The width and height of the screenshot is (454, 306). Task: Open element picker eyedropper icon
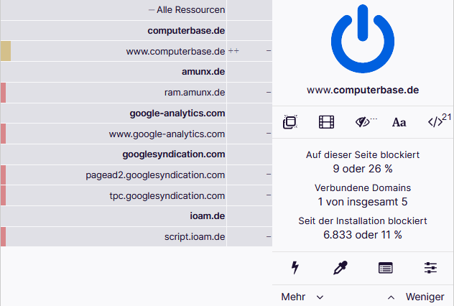(x=340, y=267)
